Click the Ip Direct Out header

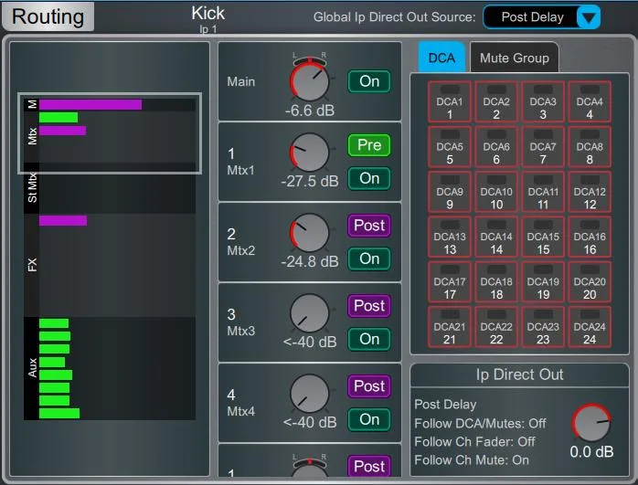pyautogui.click(x=519, y=374)
